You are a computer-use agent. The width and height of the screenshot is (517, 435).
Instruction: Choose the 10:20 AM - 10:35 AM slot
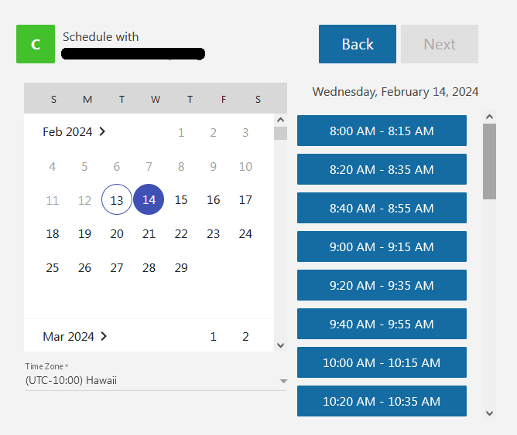coord(382,401)
